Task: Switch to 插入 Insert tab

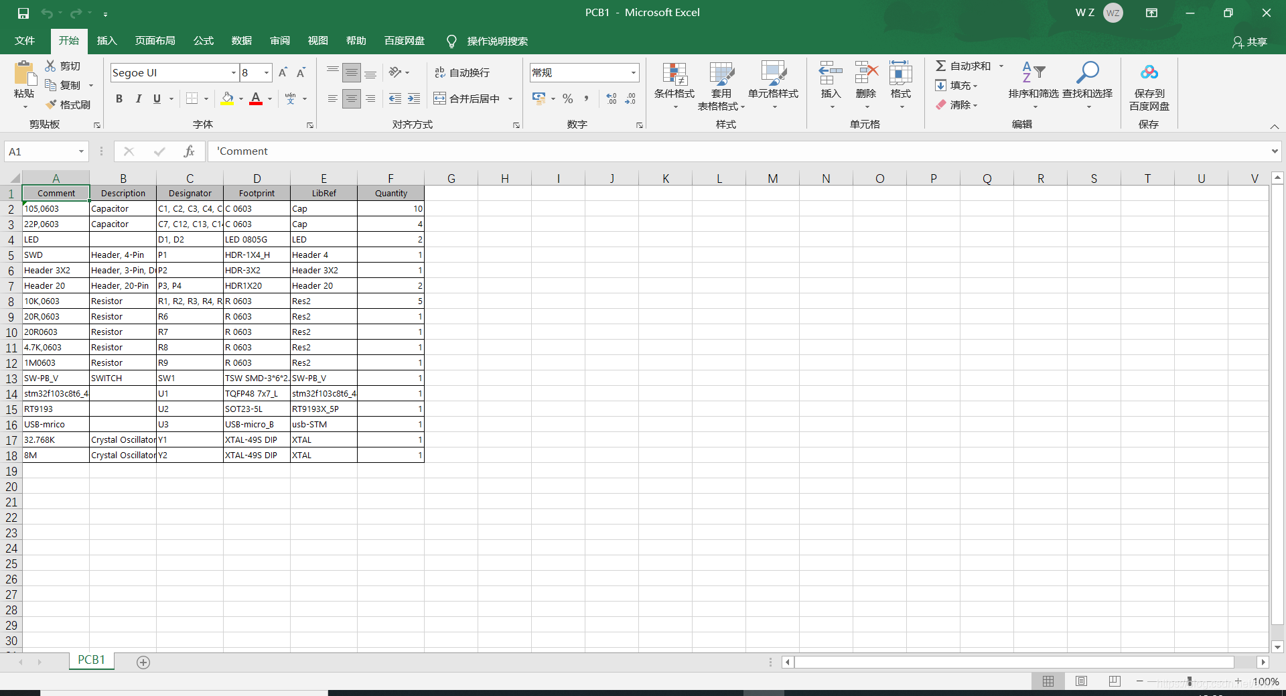Action: (x=106, y=41)
